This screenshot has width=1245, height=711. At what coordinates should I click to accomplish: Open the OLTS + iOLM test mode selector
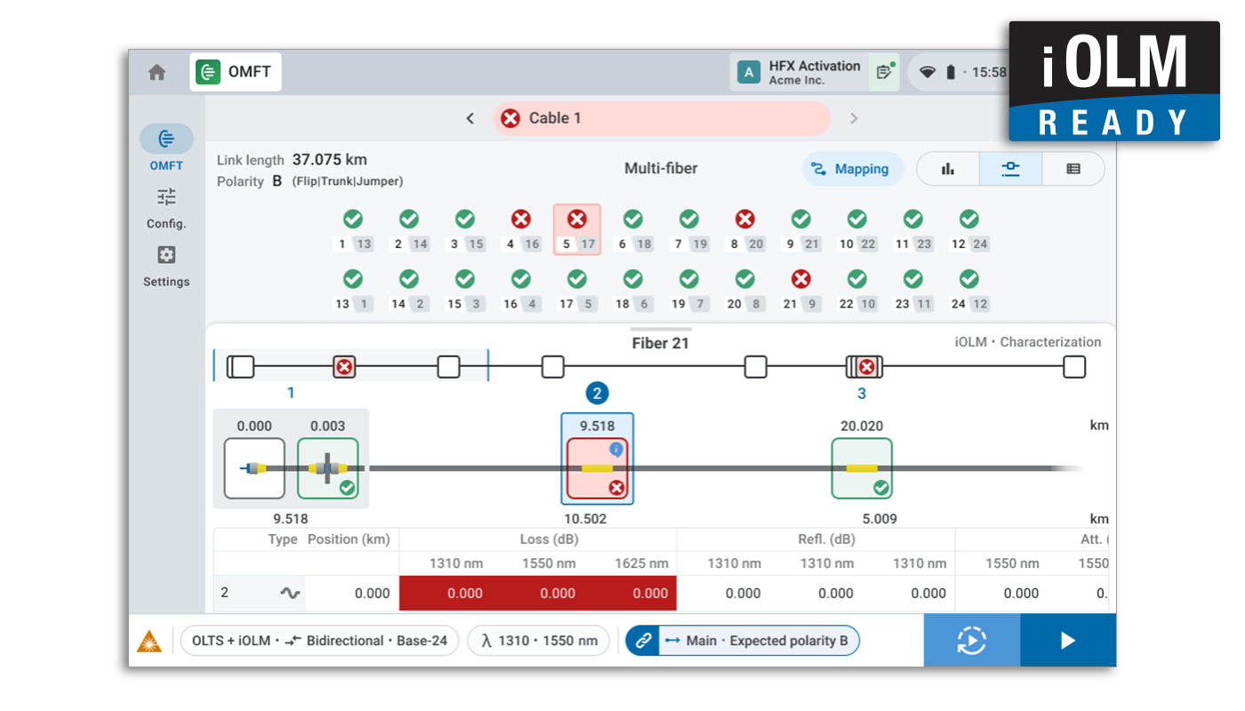[x=319, y=641]
